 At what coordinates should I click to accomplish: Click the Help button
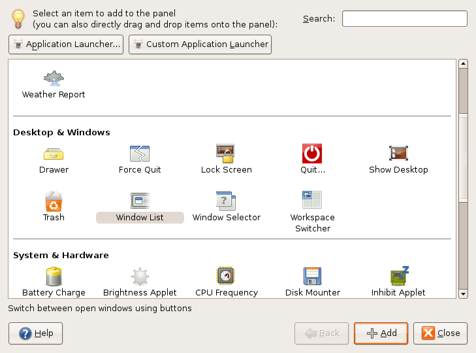pyautogui.click(x=35, y=333)
